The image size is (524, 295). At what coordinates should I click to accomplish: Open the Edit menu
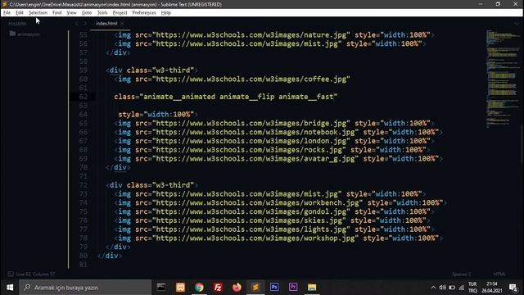(20, 13)
